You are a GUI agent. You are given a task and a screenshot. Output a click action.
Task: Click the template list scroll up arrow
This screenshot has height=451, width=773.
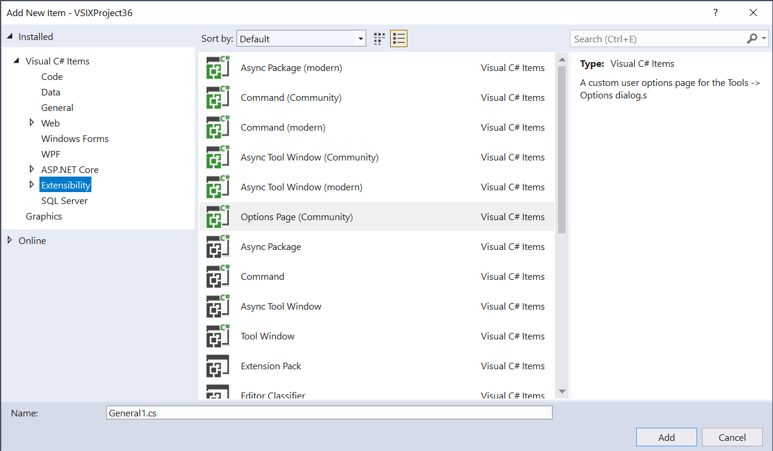click(562, 59)
